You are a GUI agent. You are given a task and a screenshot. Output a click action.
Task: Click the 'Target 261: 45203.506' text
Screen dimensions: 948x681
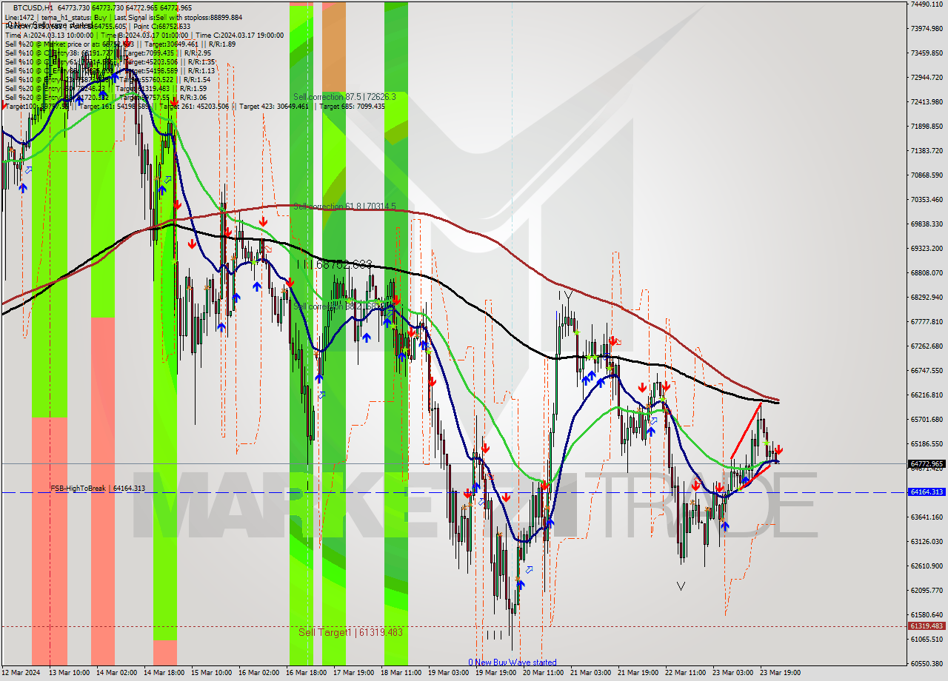(x=194, y=107)
